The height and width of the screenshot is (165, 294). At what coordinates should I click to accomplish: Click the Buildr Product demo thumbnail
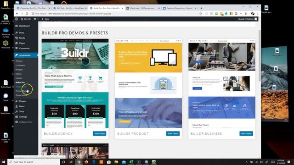point(148,83)
